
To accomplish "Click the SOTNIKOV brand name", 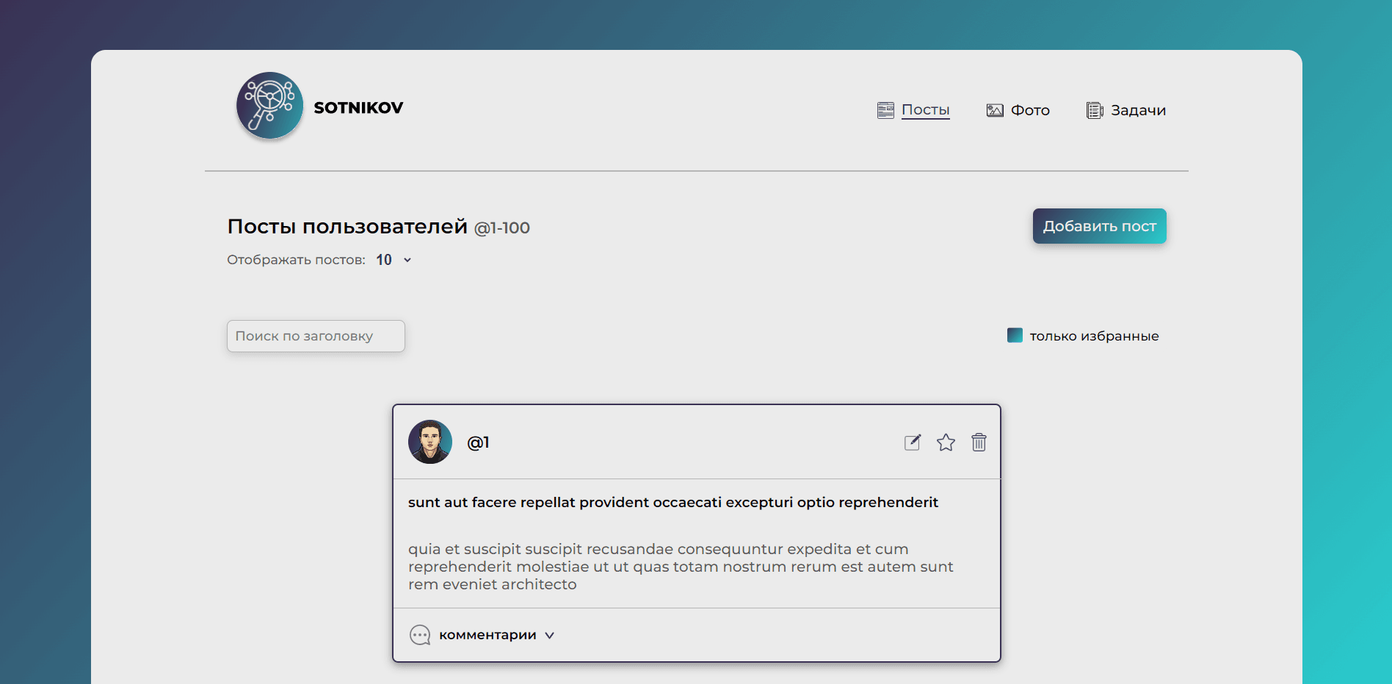I will (358, 108).
